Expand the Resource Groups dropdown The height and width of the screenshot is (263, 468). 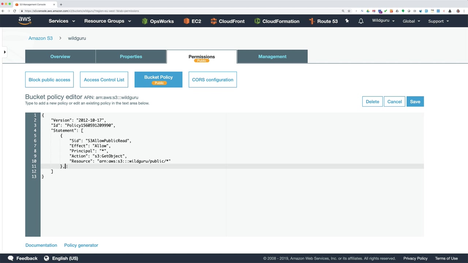click(x=107, y=21)
